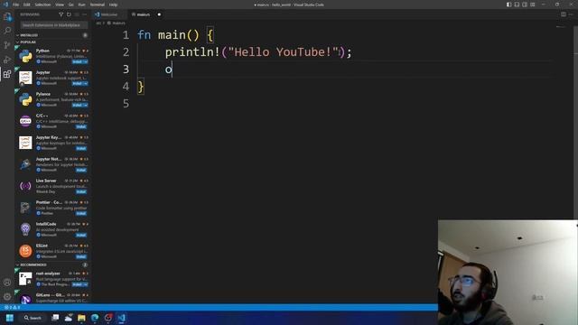Open Microsoft Edge from taskbar
This screenshot has height=325, width=578.
tap(95, 318)
